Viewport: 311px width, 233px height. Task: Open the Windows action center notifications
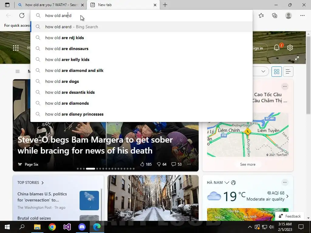(x=301, y=227)
